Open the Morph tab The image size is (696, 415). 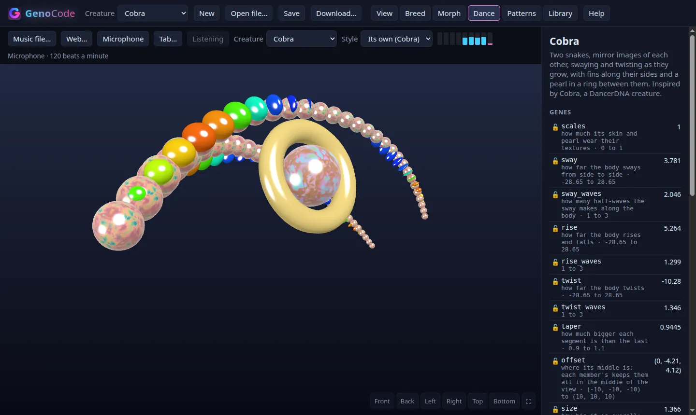point(449,14)
